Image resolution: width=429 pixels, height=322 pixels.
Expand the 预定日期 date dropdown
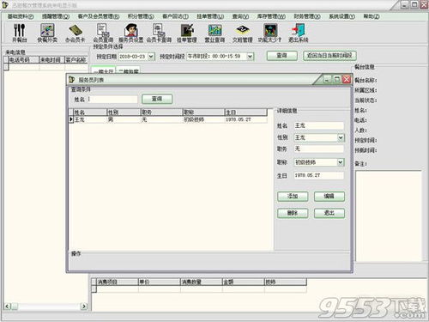(x=151, y=57)
